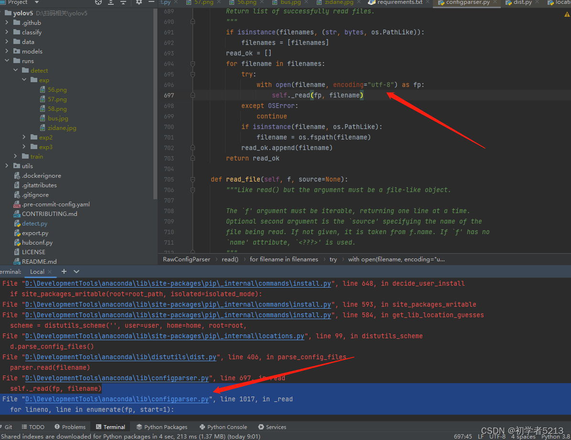Open Project panel settings gear

(139, 2)
